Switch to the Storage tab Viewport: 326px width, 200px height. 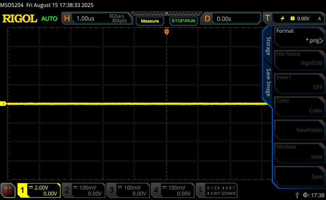pyautogui.click(x=268, y=46)
